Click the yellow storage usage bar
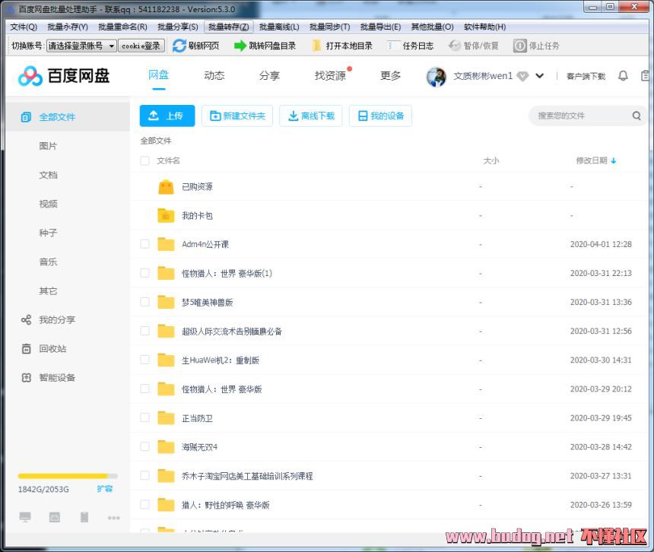This screenshot has width=654, height=552. pos(68,476)
